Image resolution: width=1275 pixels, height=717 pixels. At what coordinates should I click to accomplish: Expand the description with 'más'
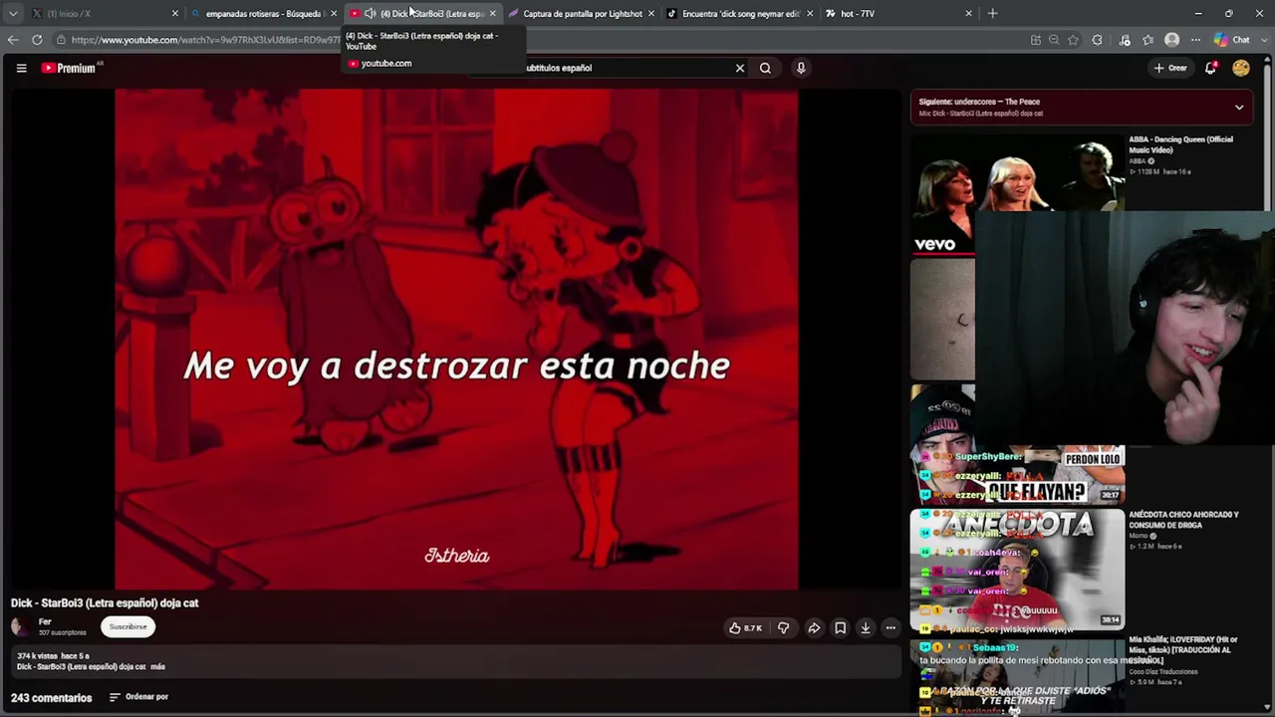coord(158,666)
